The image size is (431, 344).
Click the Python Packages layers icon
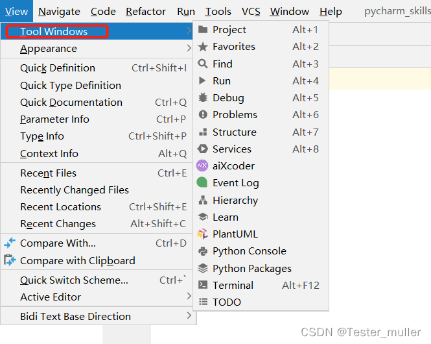pyautogui.click(x=203, y=268)
